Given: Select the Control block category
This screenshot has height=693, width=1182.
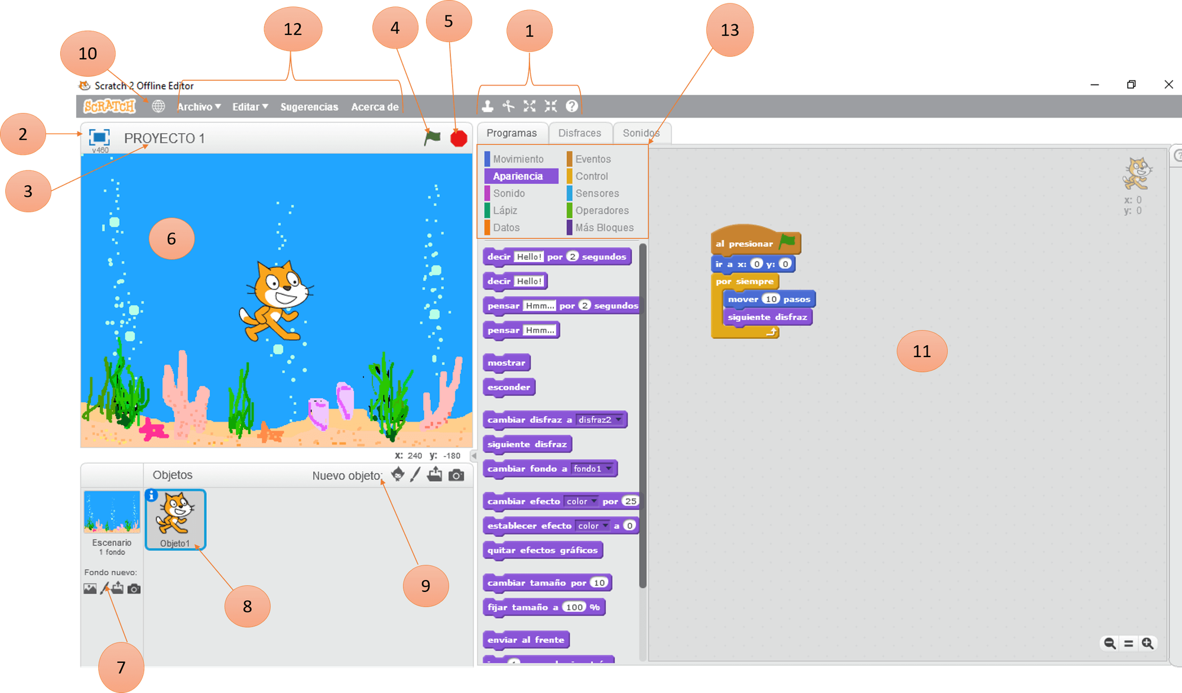Looking at the screenshot, I should [x=591, y=176].
